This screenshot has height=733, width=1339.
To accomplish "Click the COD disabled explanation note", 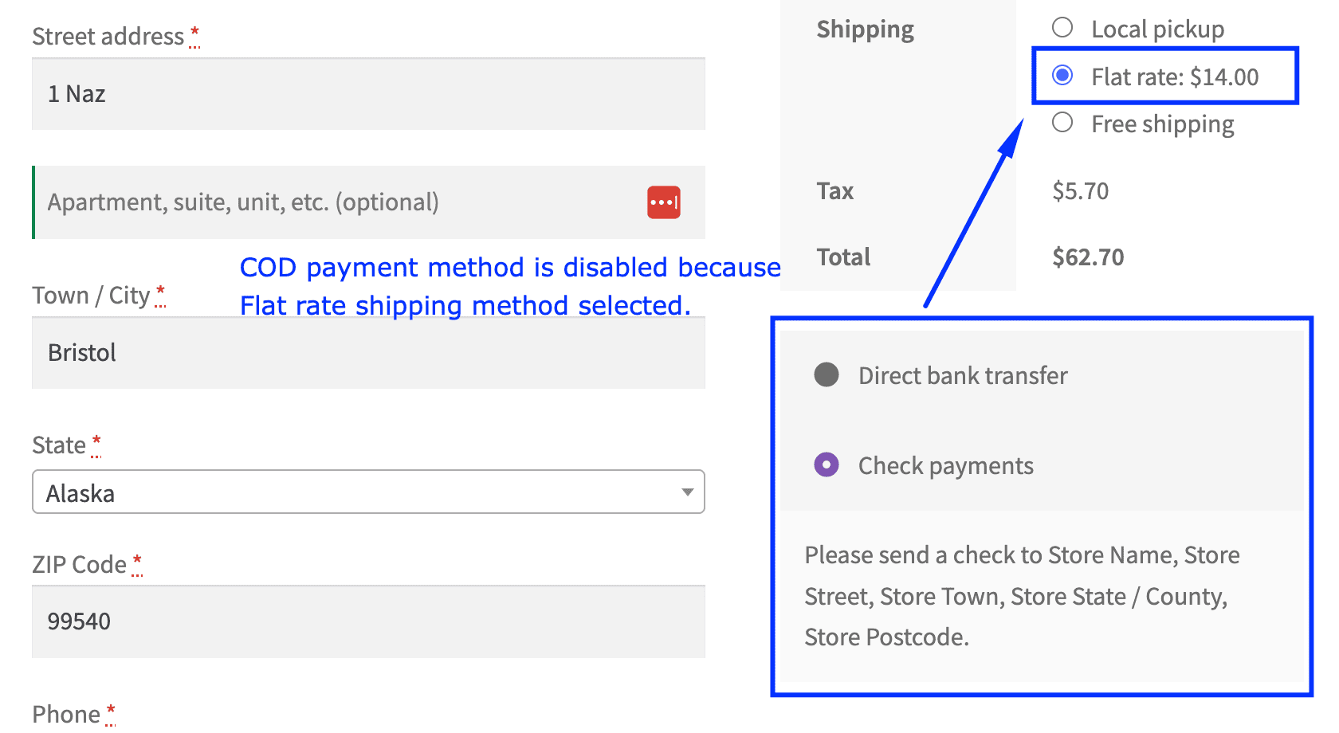I will click(x=510, y=286).
